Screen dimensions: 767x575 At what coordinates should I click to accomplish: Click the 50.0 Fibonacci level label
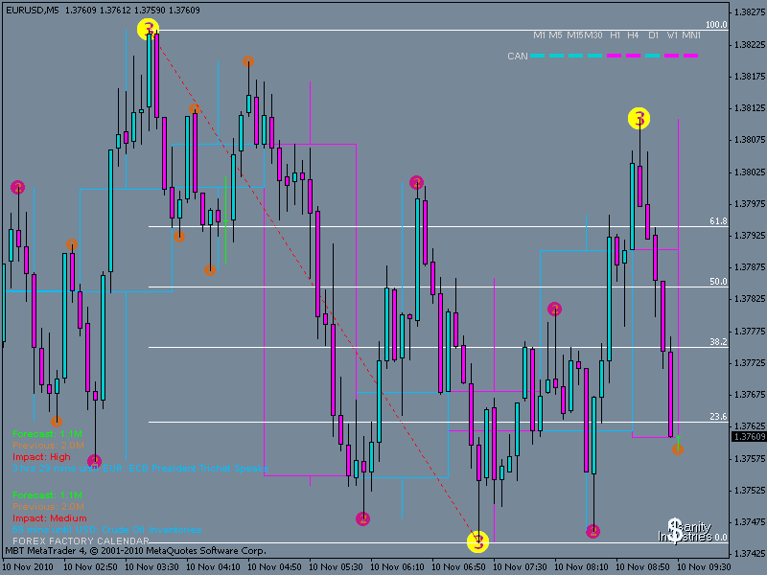click(718, 282)
